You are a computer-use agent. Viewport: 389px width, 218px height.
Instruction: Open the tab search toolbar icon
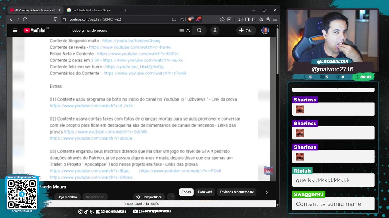(x=229, y=19)
